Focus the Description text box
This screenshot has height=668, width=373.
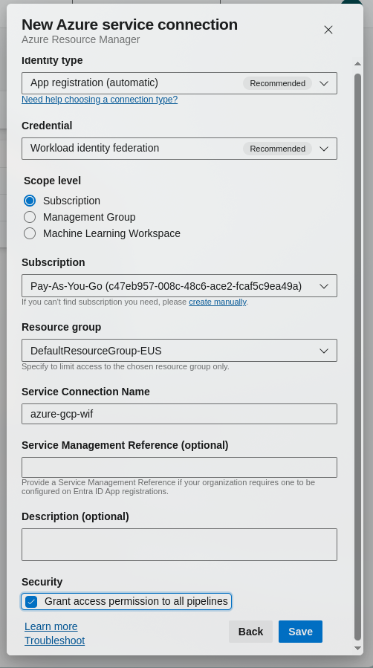pyautogui.click(x=179, y=545)
